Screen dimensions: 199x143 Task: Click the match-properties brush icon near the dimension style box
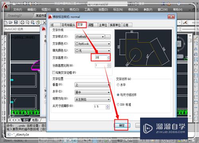(x=185, y=23)
